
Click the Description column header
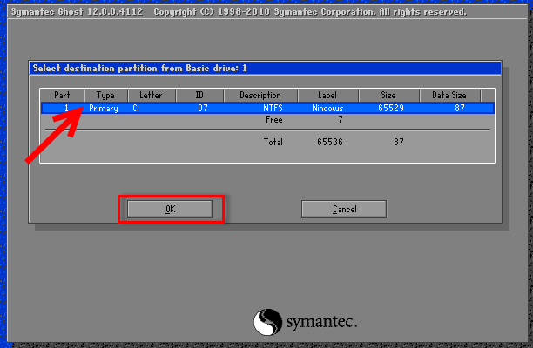(x=260, y=96)
